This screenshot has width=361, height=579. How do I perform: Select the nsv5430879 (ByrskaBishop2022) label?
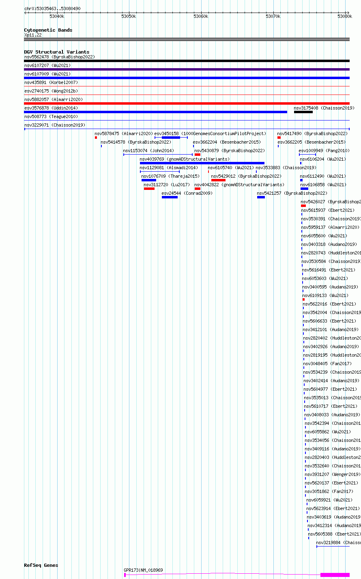click(230, 151)
